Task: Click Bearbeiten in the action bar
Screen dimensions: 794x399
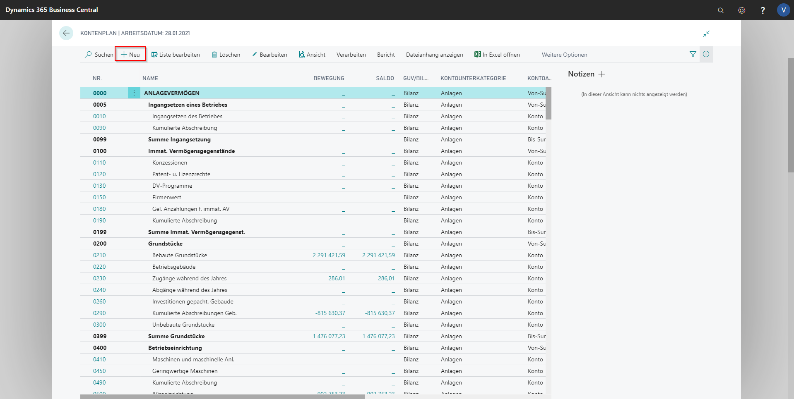Action: pos(269,55)
